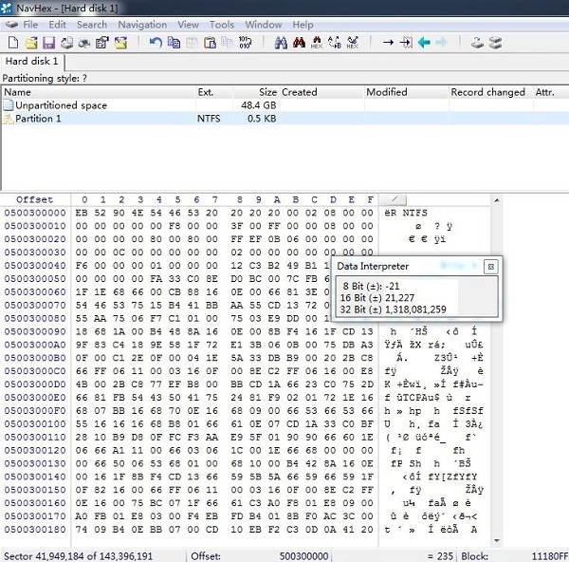This screenshot has width=569, height=562.
Task: Write clipboard using the paste icon
Action: point(210,43)
